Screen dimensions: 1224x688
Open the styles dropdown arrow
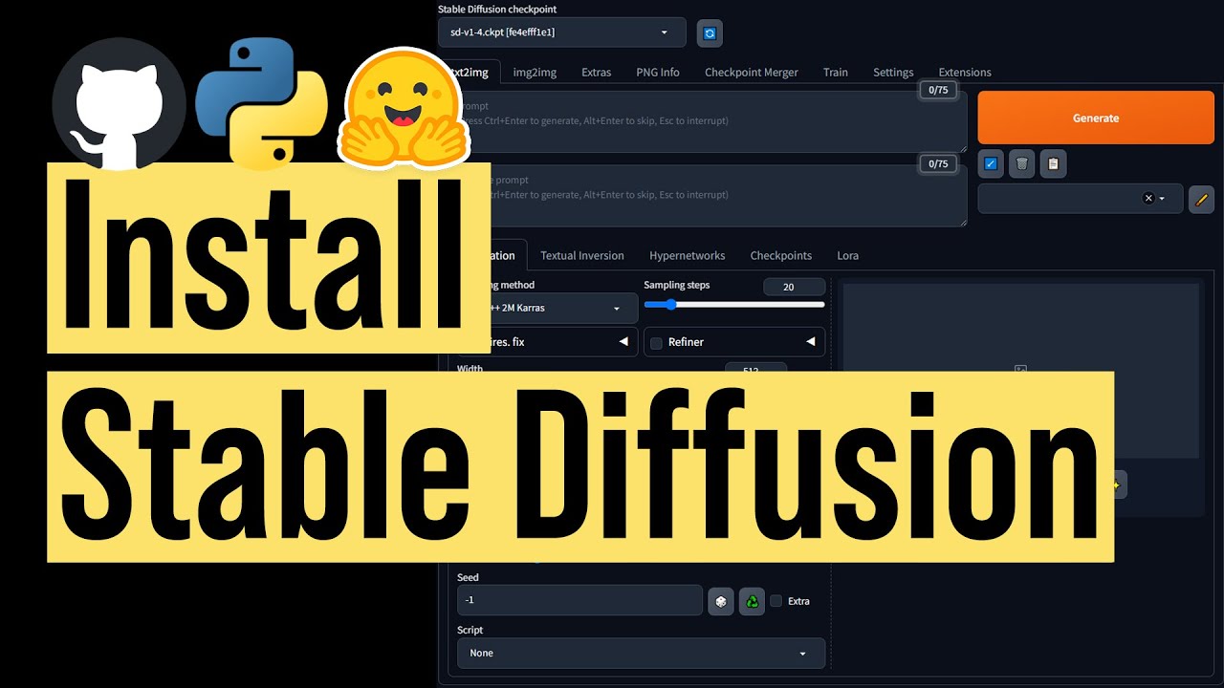point(1162,199)
